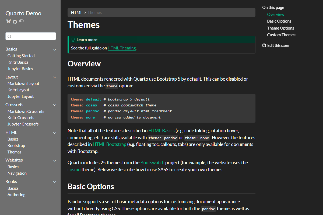Toggle dark mode with the switch
The image size is (323, 215).
pos(21,21)
